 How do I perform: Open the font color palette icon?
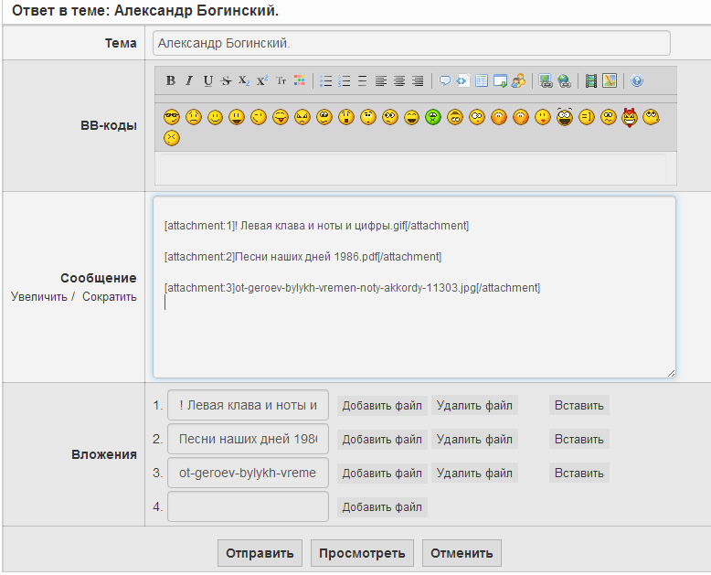[x=300, y=80]
